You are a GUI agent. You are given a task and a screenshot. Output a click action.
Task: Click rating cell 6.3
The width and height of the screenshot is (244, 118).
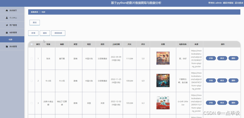click(143, 103)
